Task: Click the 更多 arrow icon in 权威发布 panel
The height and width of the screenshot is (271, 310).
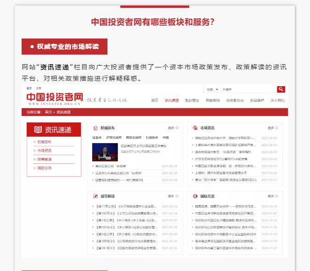Action: (x=177, y=128)
